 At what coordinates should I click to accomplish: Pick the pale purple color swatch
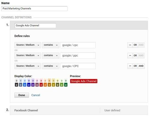point(33,81)
